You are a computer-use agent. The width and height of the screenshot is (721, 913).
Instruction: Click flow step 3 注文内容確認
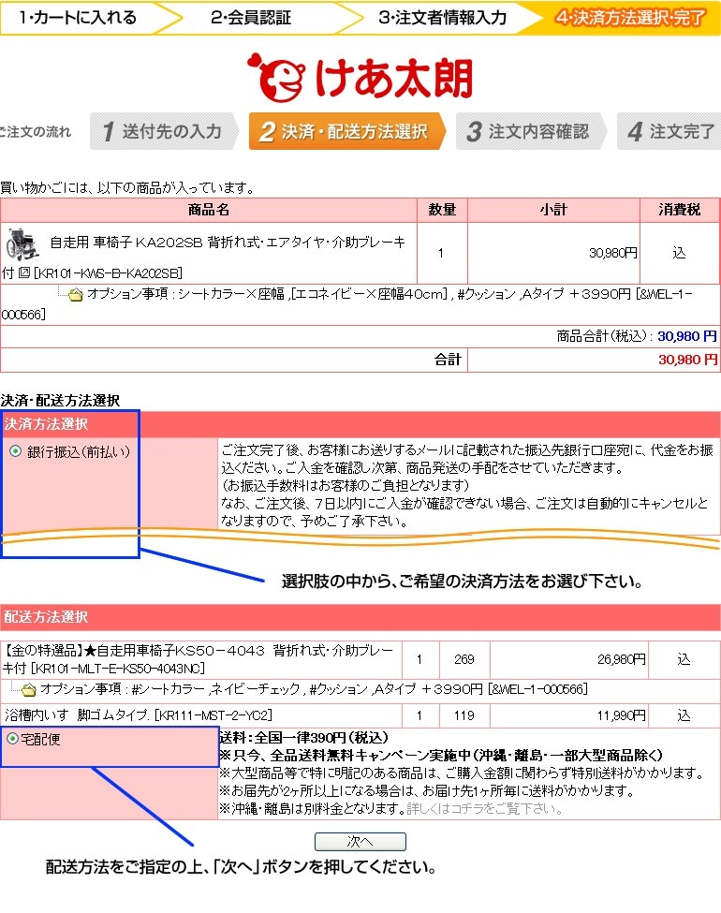tap(529, 132)
